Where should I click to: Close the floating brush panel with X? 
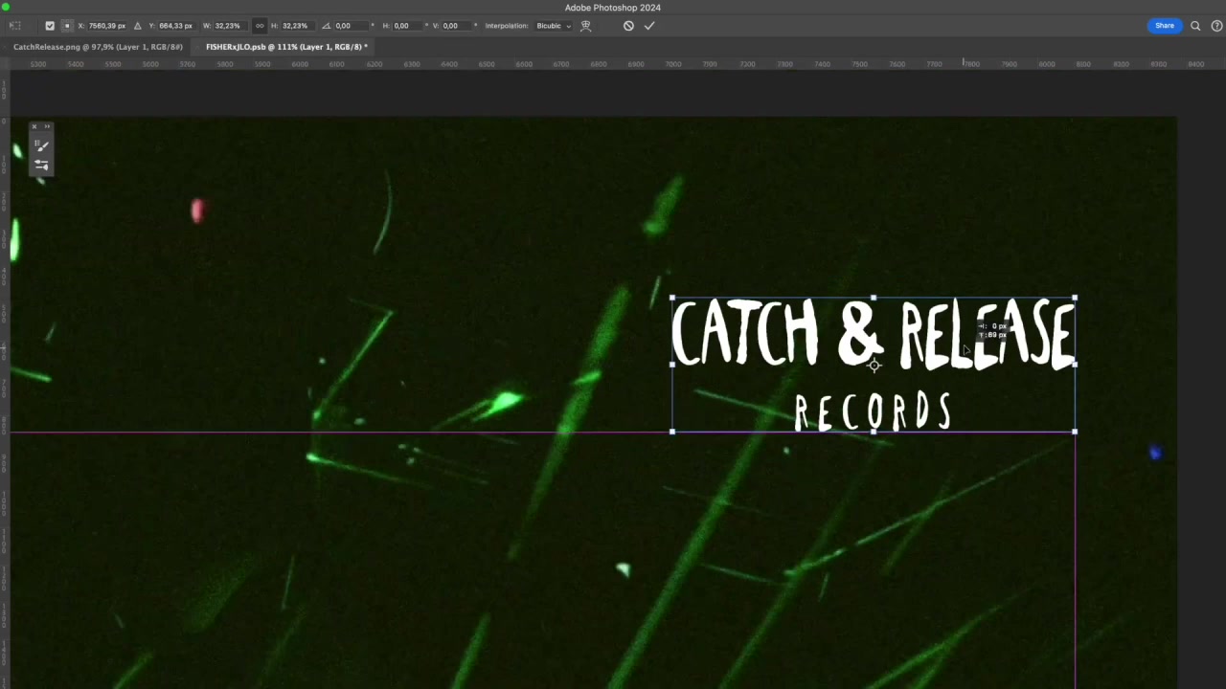(34, 126)
